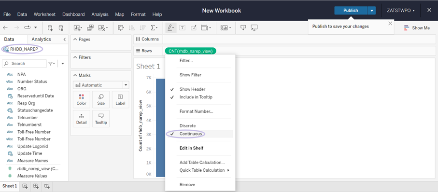Collapse the Marks card

coord(75,75)
